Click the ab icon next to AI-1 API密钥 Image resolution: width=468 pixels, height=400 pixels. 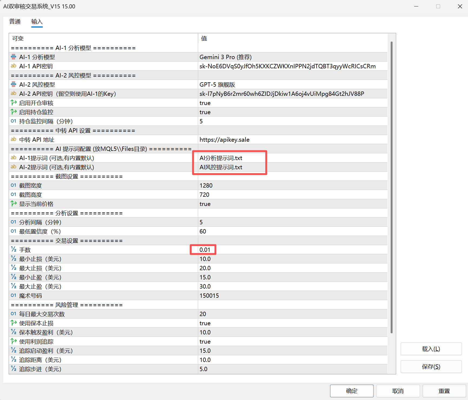(x=14, y=66)
